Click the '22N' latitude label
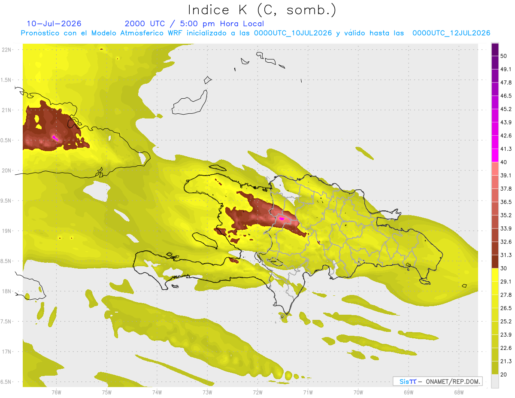 coord(7,50)
